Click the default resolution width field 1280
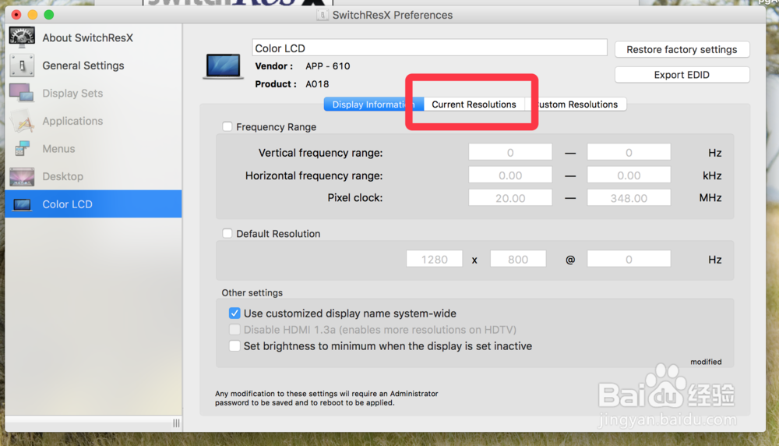Screen dimensions: 779x446 [434, 259]
